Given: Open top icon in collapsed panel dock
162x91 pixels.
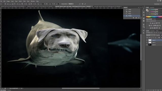Looking at the screenshot, I should (144, 9).
